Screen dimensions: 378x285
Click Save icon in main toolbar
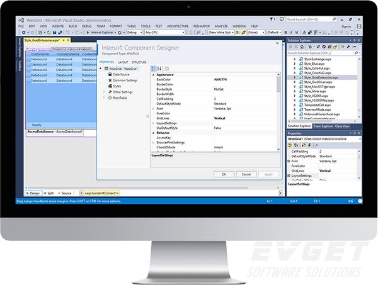point(55,32)
